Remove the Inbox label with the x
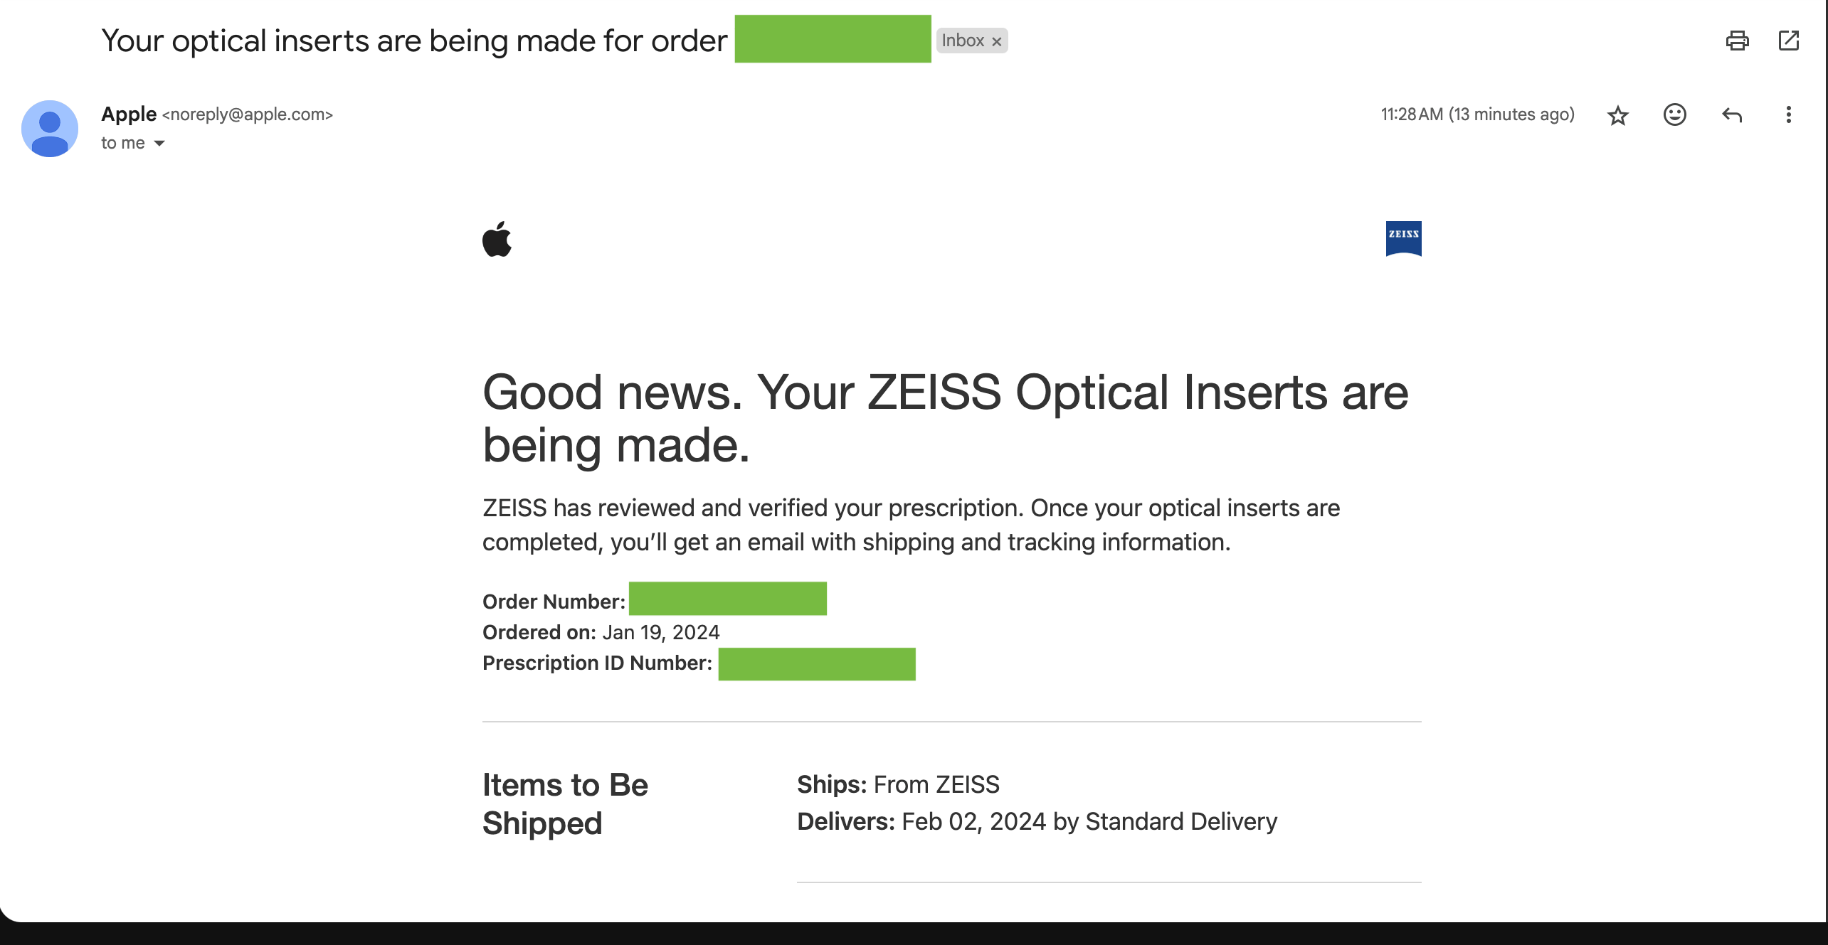1828x945 pixels. [996, 41]
